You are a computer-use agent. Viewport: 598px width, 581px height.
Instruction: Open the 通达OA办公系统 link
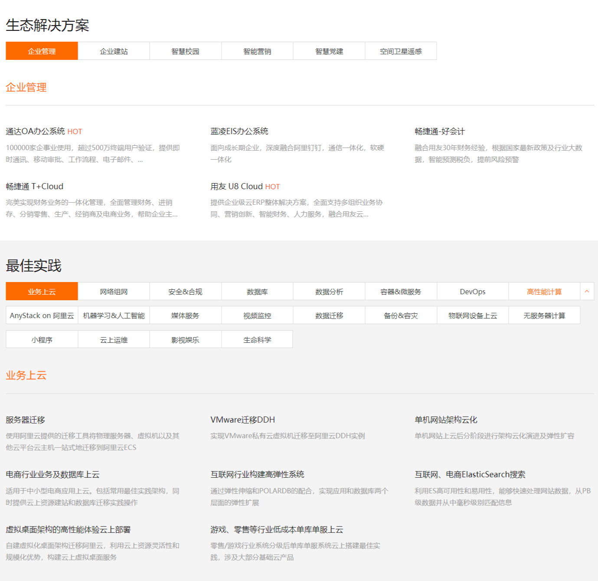[x=35, y=131]
